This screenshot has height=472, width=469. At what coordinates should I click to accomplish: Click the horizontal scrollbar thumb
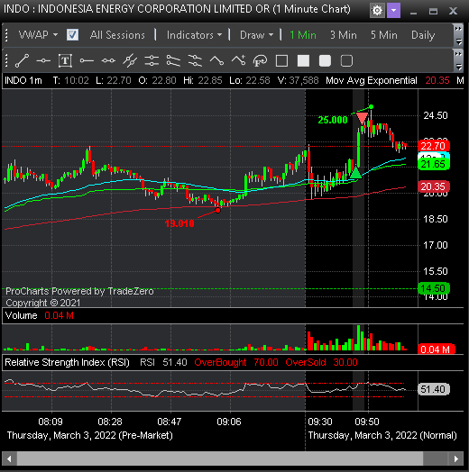(x=220, y=459)
